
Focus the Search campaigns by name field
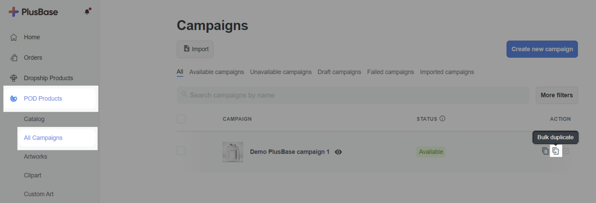click(x=352, y=95)
